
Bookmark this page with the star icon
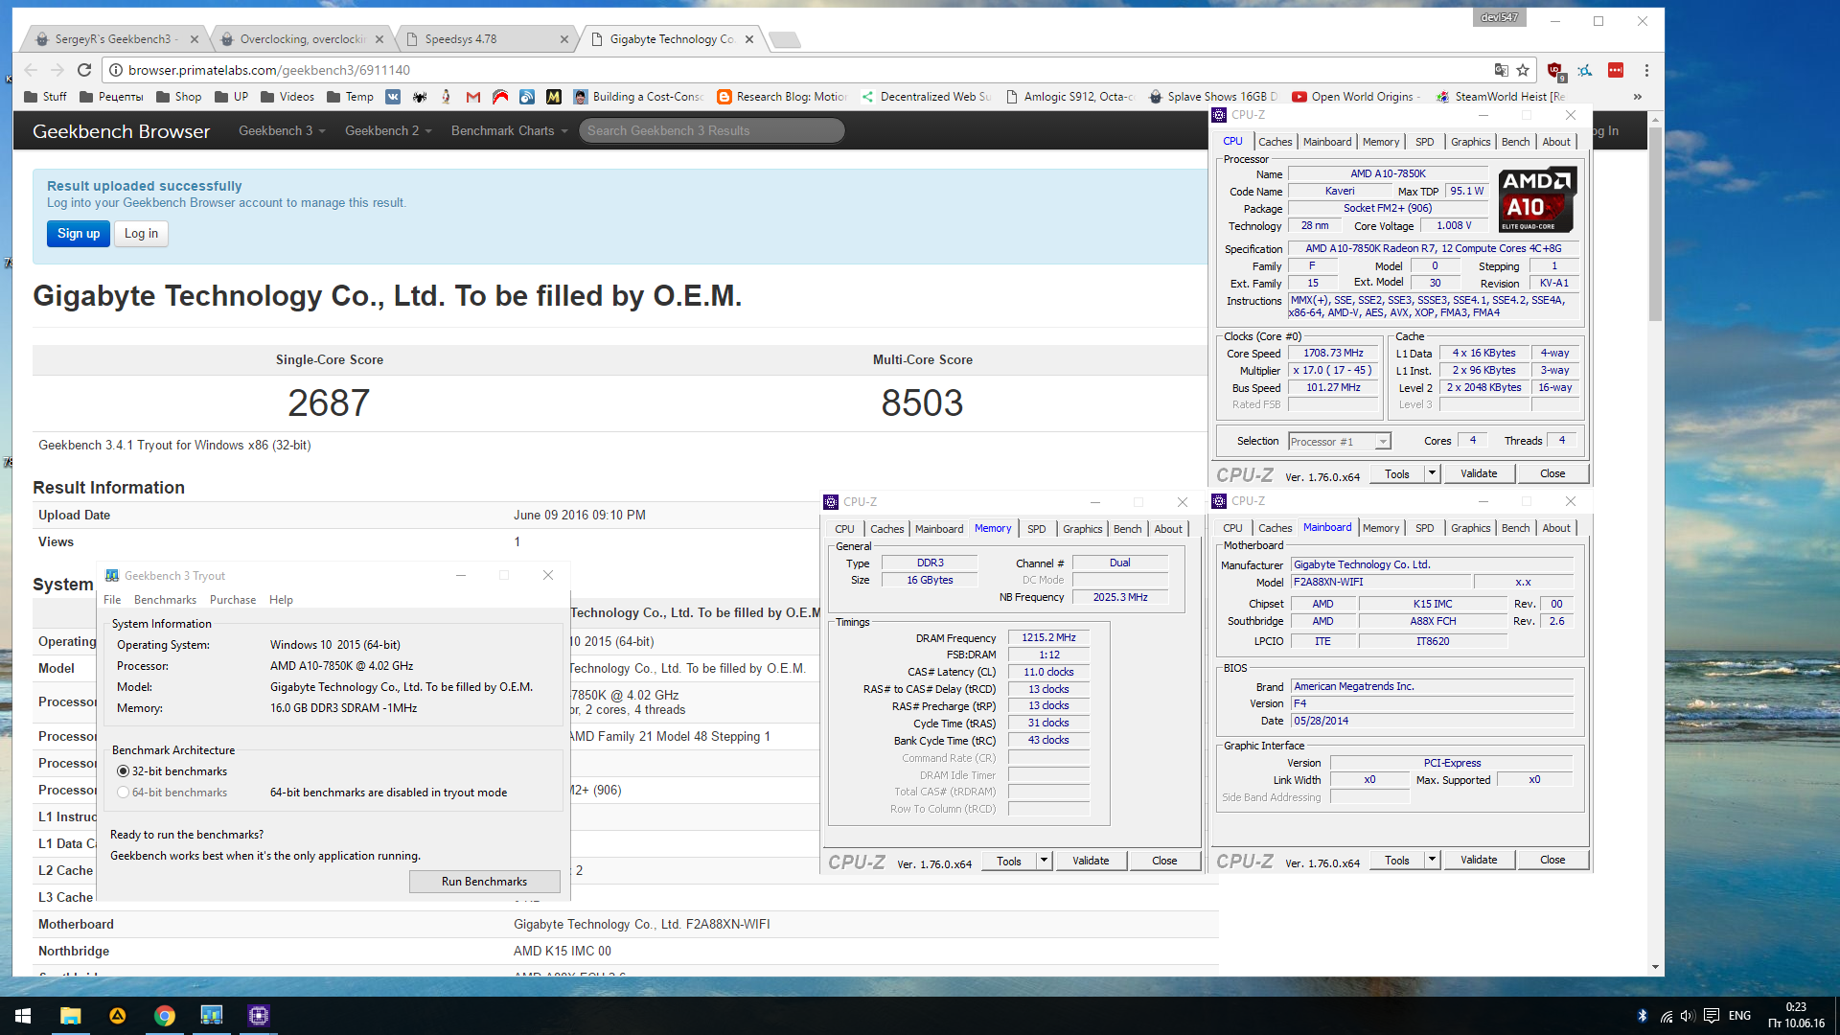click(x=1523, y=70)
